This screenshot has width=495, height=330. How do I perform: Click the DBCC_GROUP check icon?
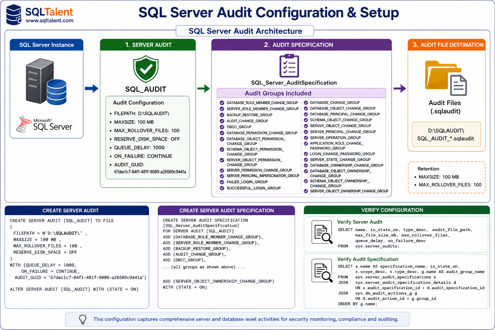pyautogui.click(x=222, y=127)
